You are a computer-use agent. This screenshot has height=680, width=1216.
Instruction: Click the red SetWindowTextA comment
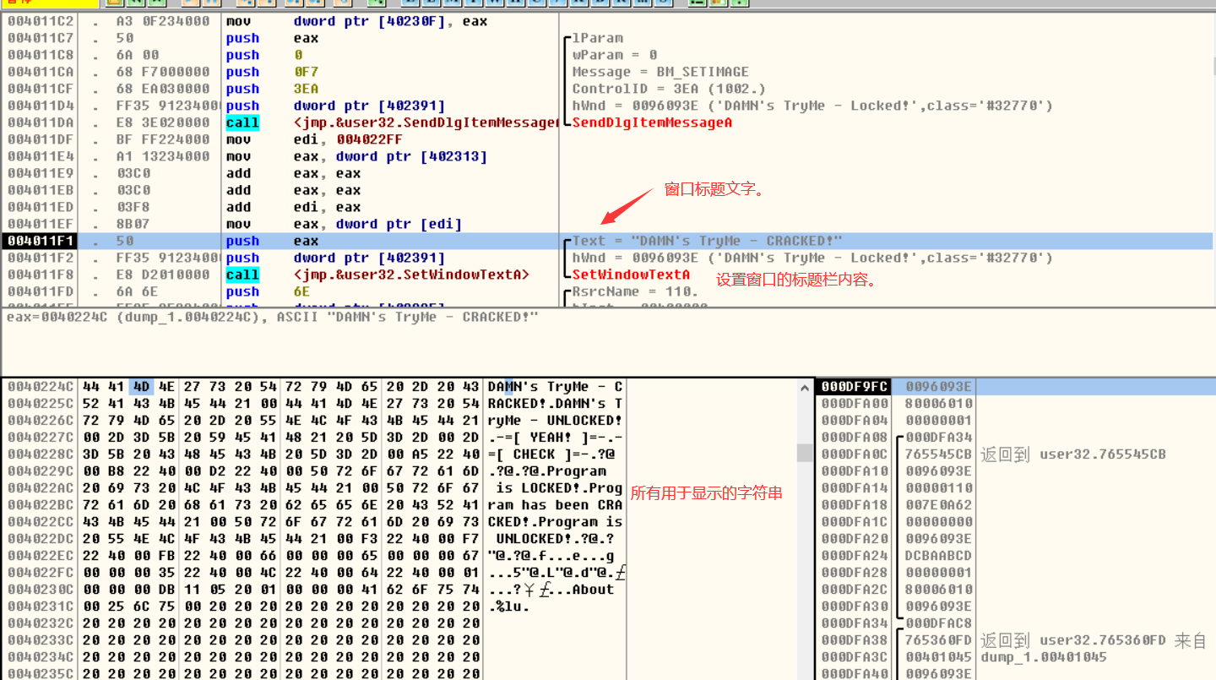[x=631, y=275]
